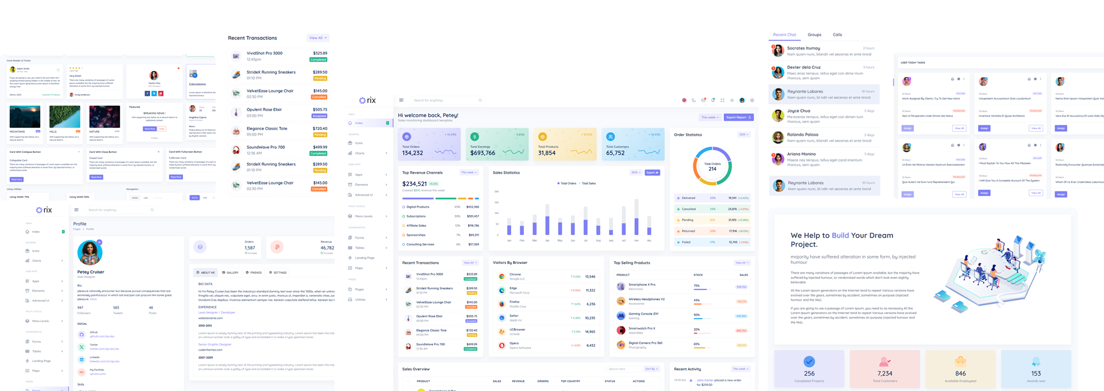Click the Search Here field in Sales Overview
Viewport: 1104px width, 391px height.
click(623, 369)
